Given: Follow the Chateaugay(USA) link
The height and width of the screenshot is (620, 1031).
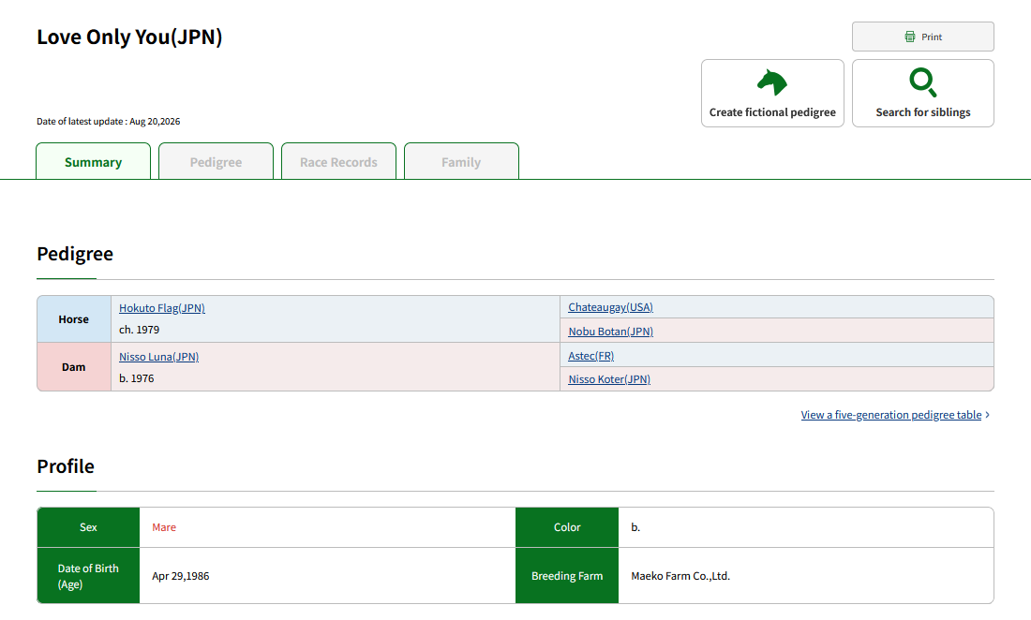Looking at the screenshot, I should coord(610,307).
